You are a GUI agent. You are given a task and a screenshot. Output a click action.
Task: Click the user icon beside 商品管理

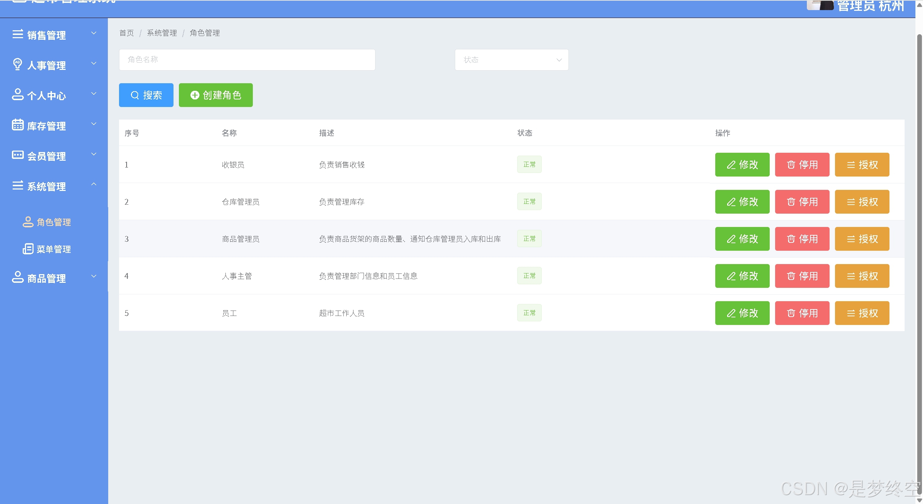(x=18, y=277)
